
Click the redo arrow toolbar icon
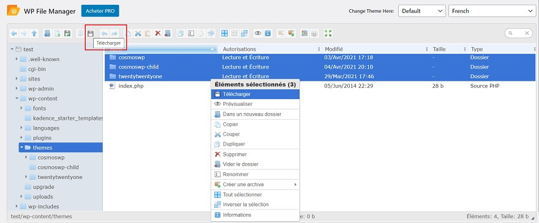[115, 33]
